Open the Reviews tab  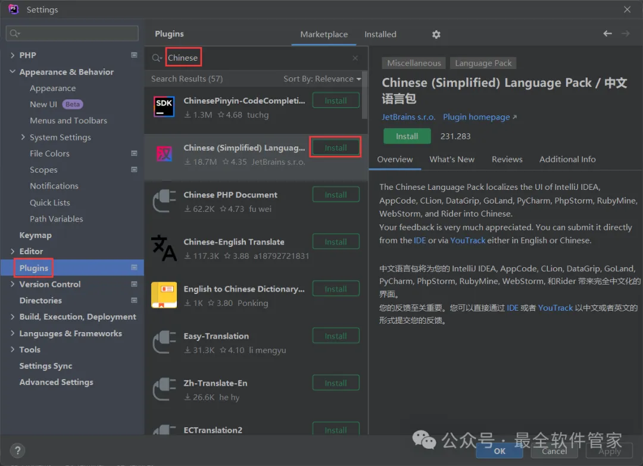(x=507, y=159)
